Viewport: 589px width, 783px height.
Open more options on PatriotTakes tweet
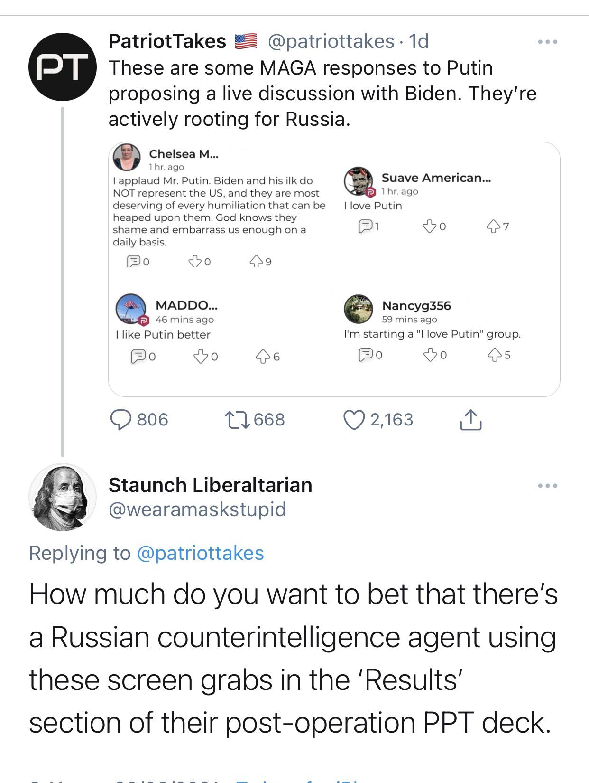pos(547,42)
